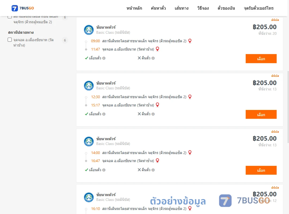
Task: Click the ฿205.00 price of the 09:00 trip
Action: [265, 27]
